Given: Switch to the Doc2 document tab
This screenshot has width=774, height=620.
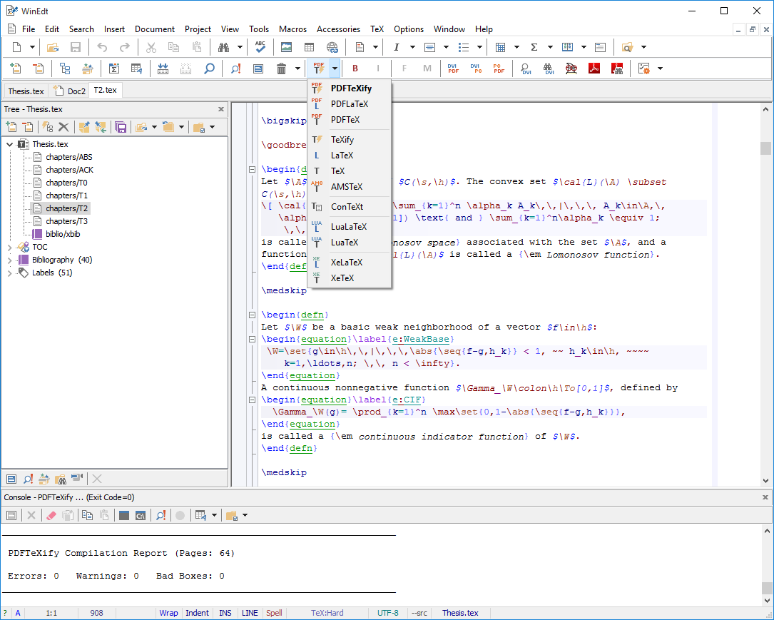Looking at the screenshot, I should coord(69,91).
